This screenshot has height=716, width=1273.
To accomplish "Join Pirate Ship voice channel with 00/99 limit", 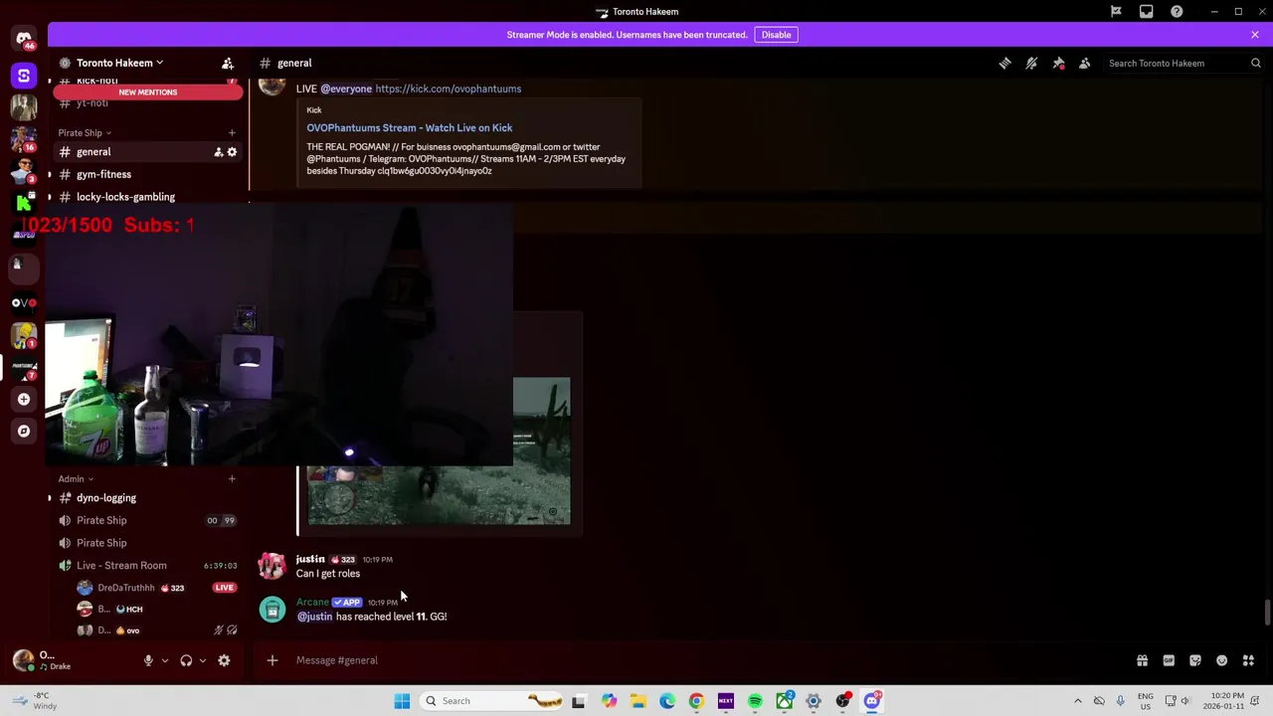I will (x=147, y=520).
